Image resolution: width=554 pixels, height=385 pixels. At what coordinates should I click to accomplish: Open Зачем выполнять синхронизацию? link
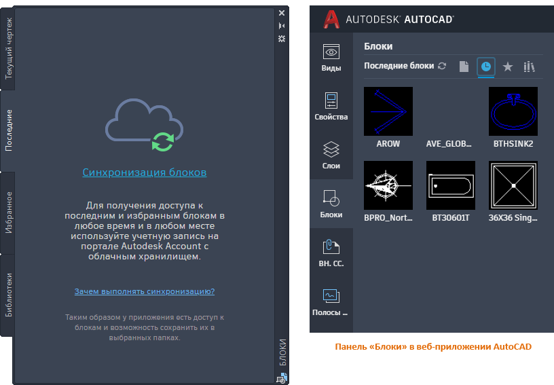coord(145,291)
